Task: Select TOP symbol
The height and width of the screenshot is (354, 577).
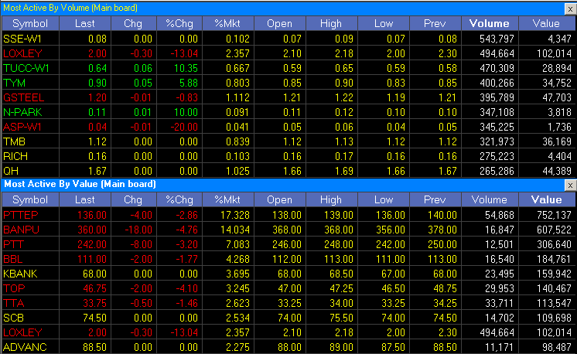Action: pyautogui.click(x=14, y=288)
